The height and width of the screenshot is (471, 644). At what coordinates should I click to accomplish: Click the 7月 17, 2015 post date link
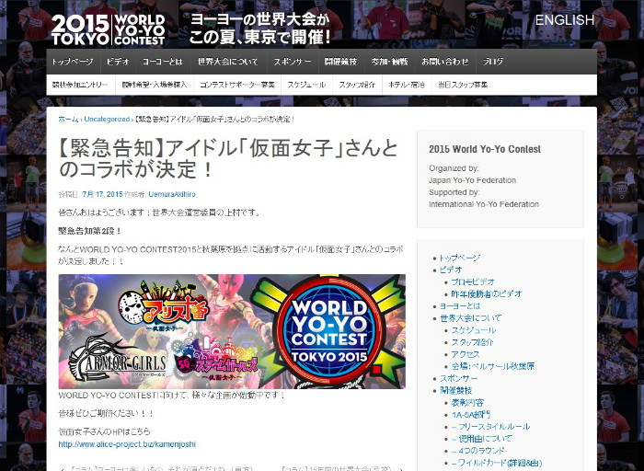(x=103, y=194)
